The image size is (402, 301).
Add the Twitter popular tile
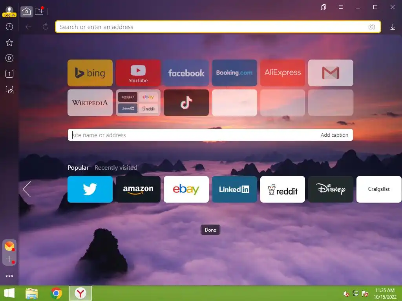pos(90,189)
